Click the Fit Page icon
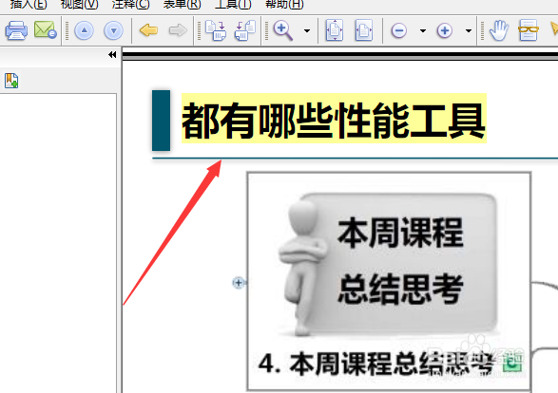This screenshot has height=393, width=558. 335,30
